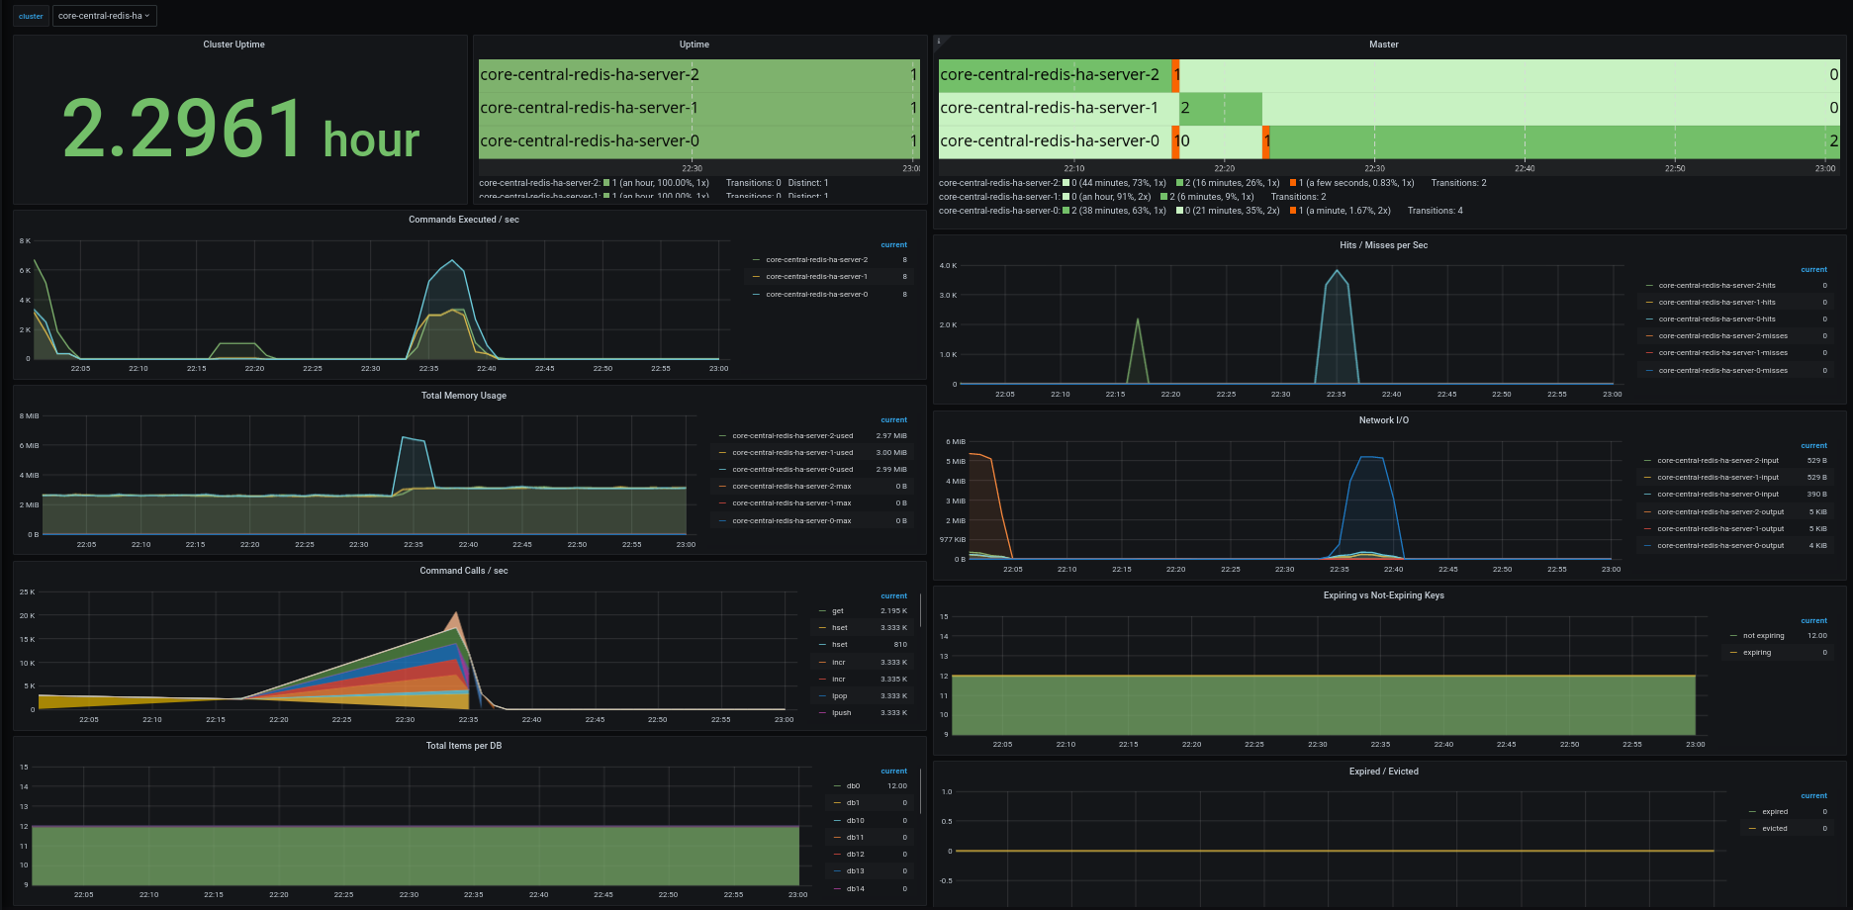Open Hits / Misses per Sec title menu

(x=1383, y=245)
